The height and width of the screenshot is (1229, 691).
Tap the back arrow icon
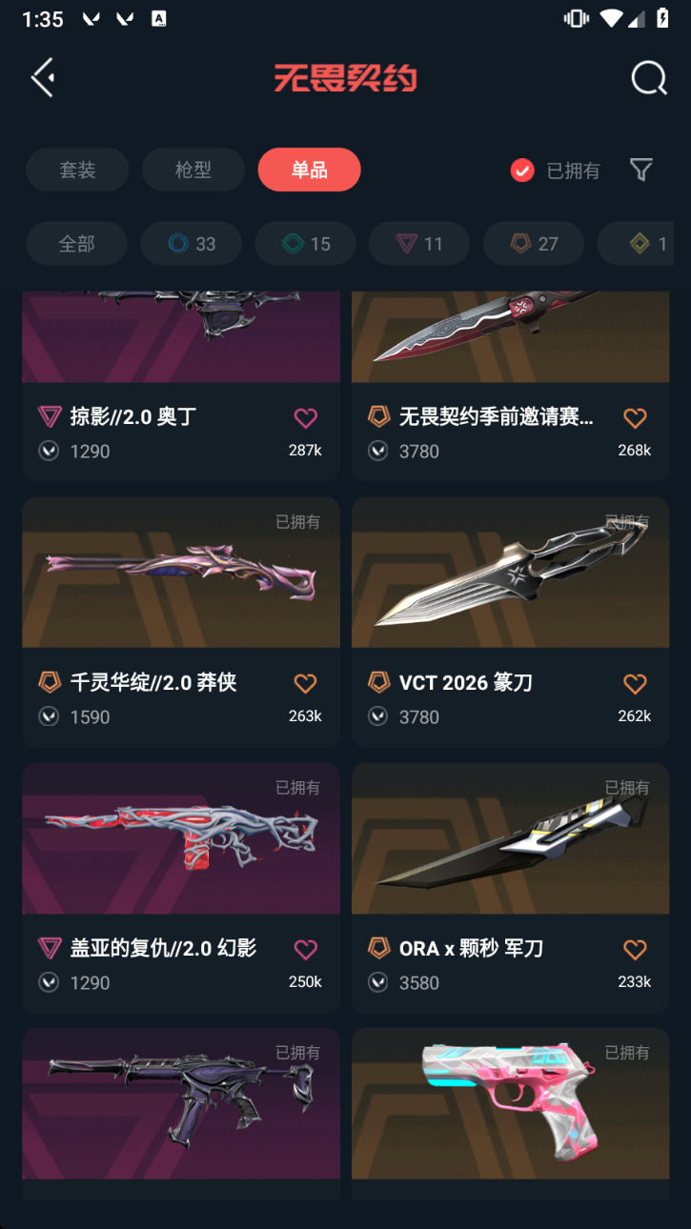(x=43, y=78)
